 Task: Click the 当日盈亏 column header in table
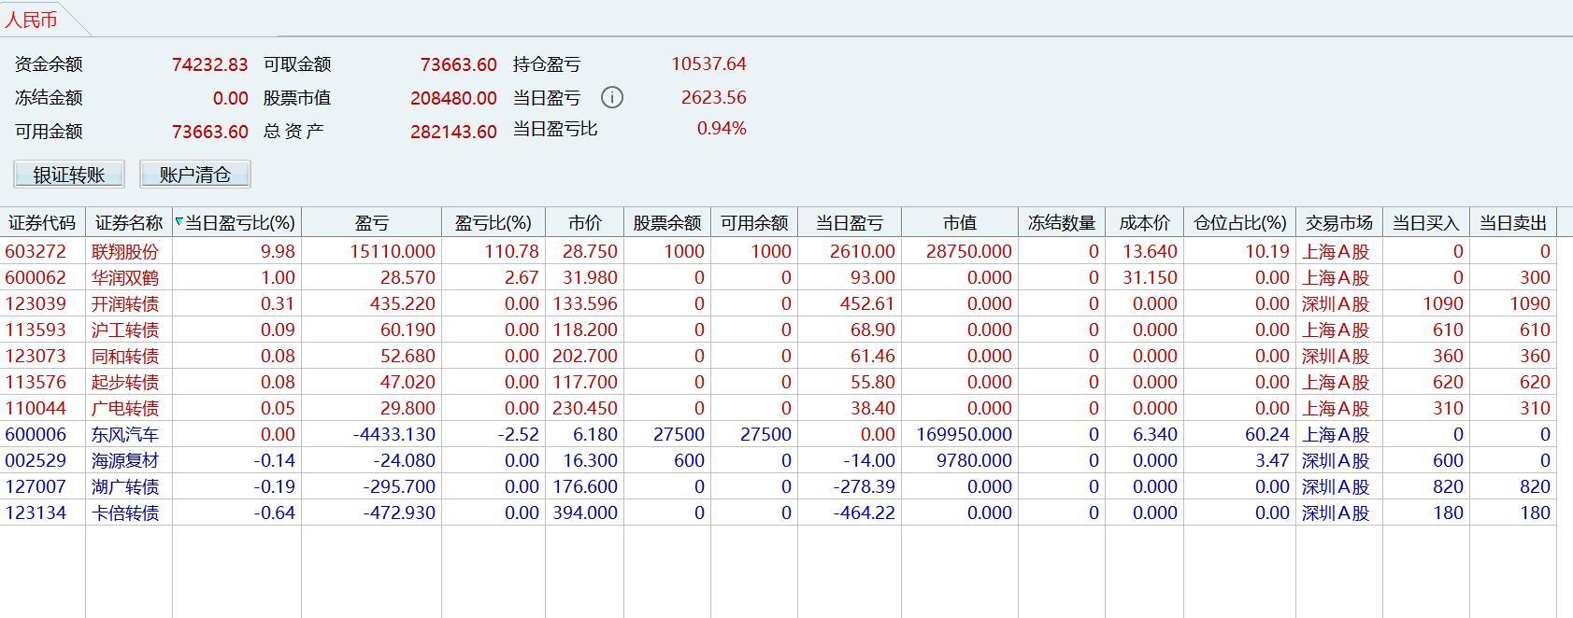coord(850,222)
